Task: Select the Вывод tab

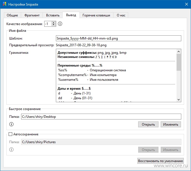Action: tap(71, 15)
